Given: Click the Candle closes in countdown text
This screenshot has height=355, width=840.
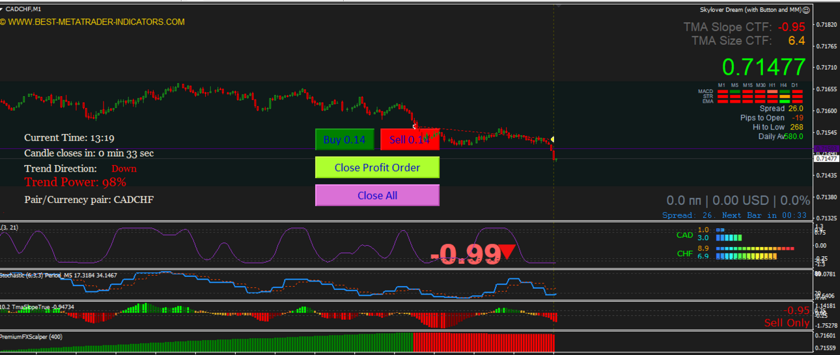Looking at the screenshot, I should point(89,153).
